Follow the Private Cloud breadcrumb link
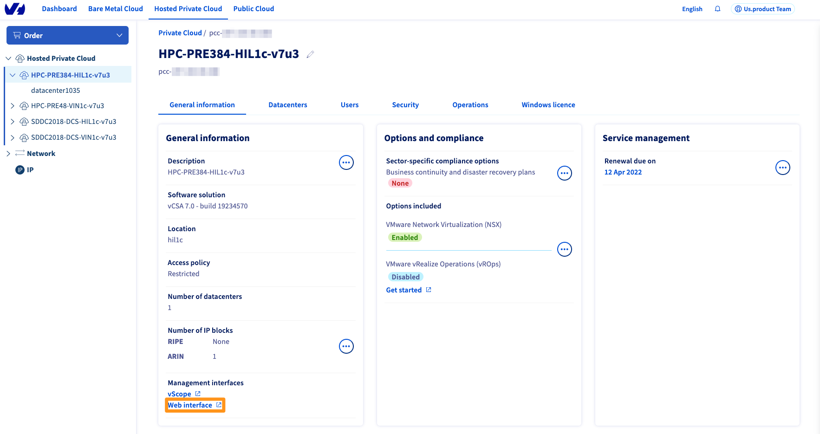Screen dimensions: 820x434 tap(180, 33)
